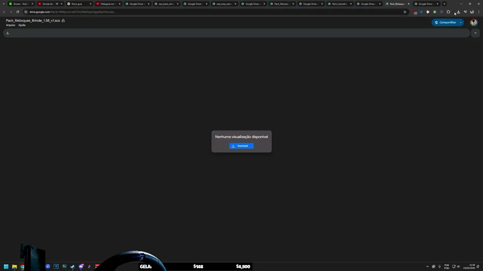Close the eaa_base_share tab
This screenshot has width=483, height=271.
pos(177,4)
